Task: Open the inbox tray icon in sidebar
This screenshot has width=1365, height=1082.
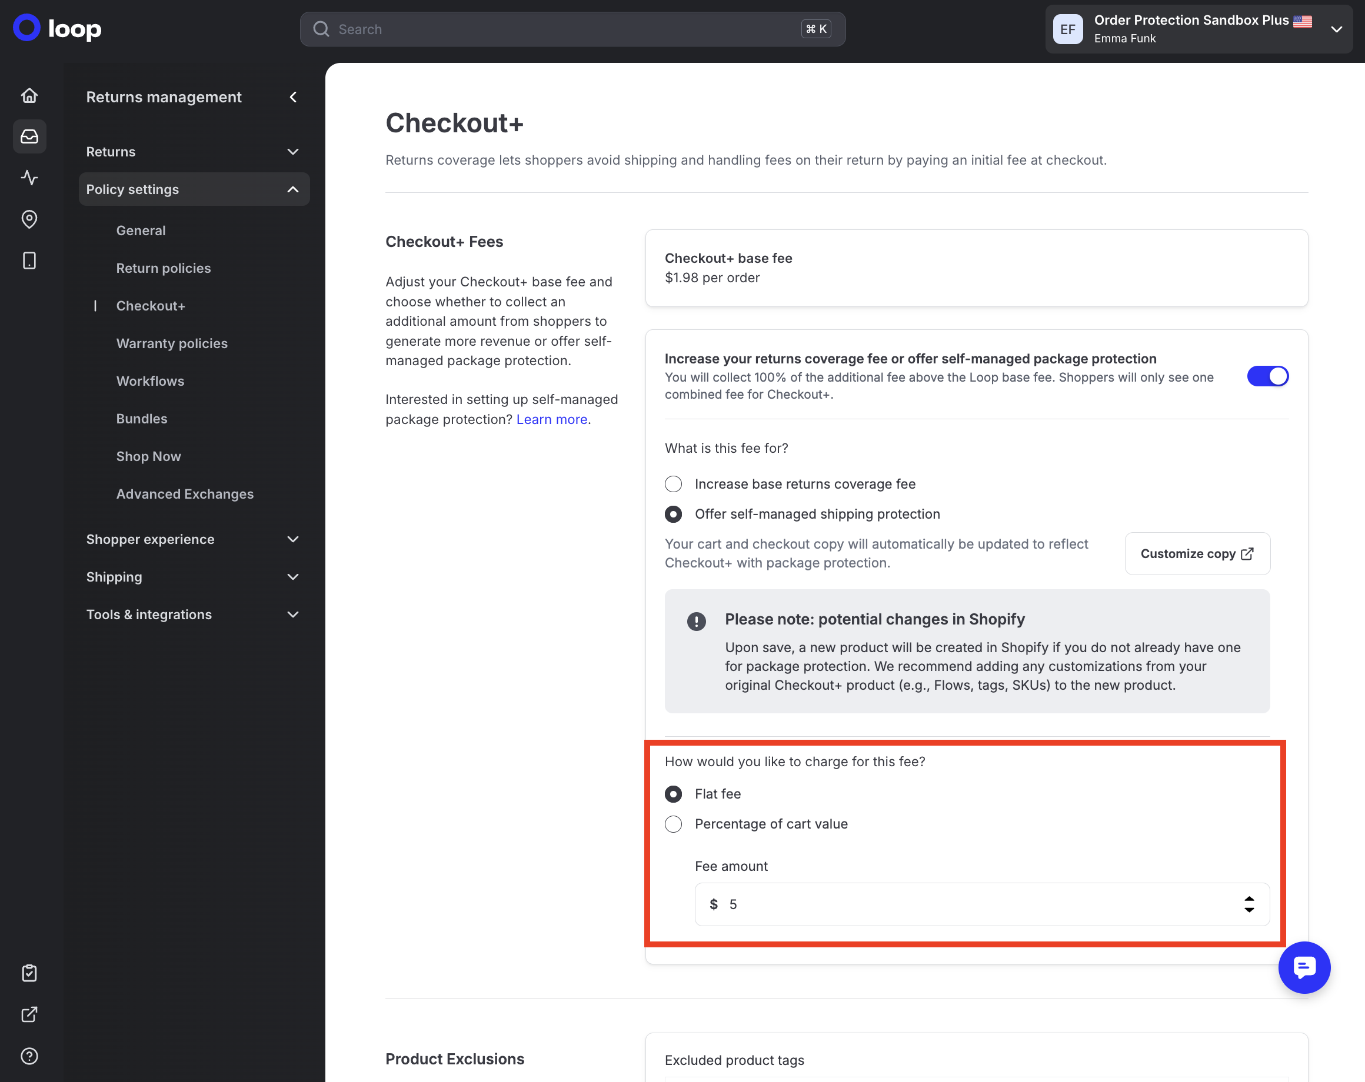Action: point(29,136)
